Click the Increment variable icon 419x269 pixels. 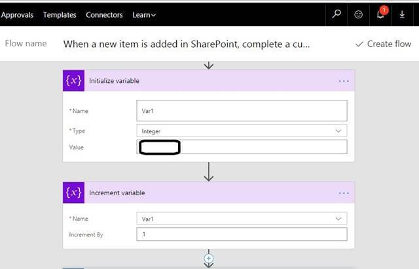tap(73, 193)
